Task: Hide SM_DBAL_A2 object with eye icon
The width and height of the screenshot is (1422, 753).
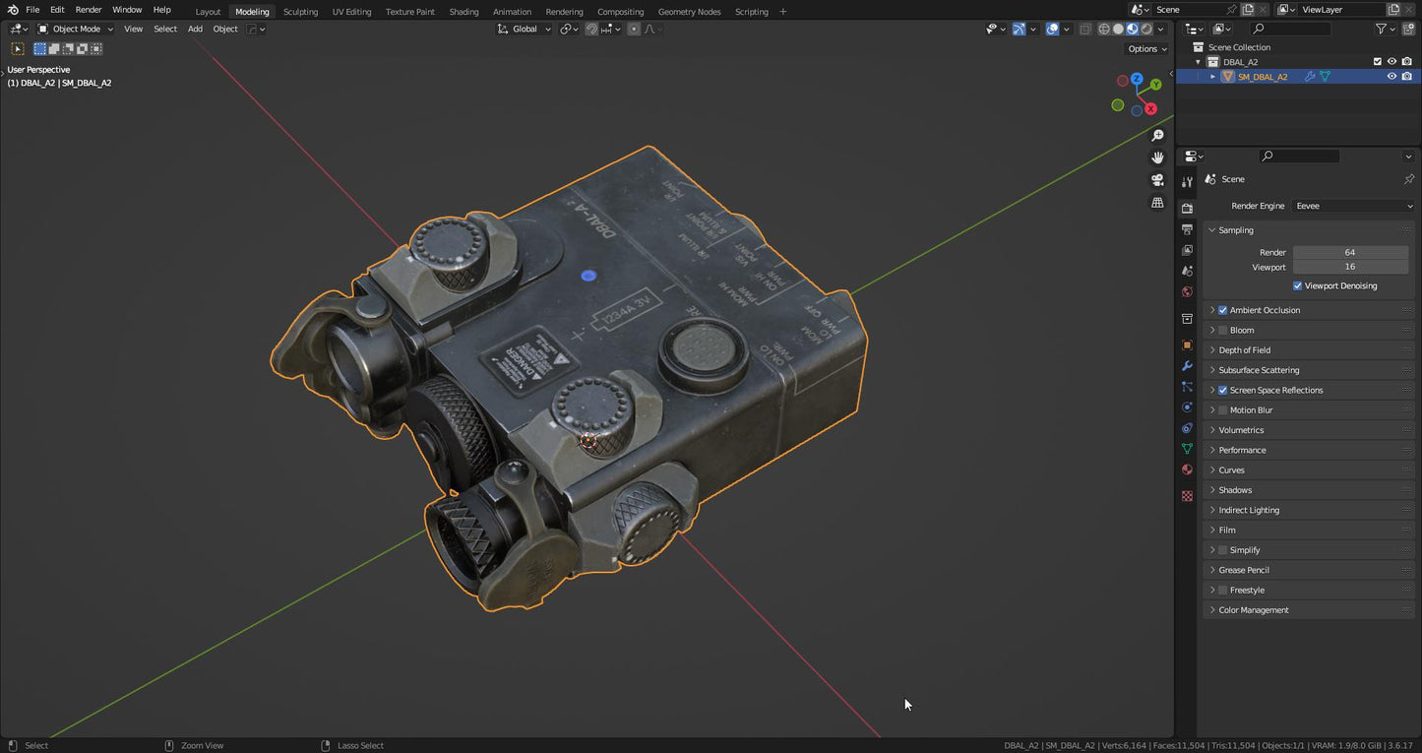Action: [x=1391, y=77]
